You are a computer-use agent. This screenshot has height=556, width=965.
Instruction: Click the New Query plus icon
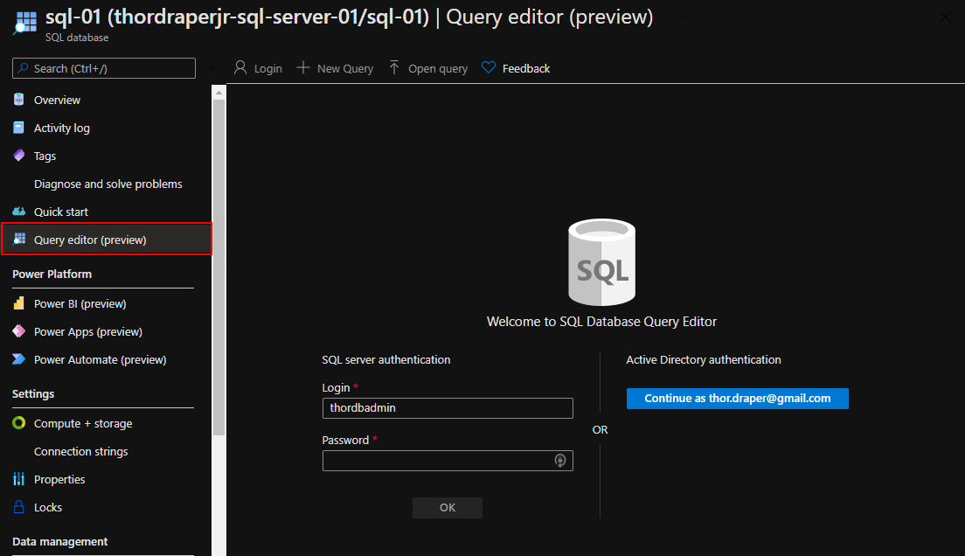302,67
